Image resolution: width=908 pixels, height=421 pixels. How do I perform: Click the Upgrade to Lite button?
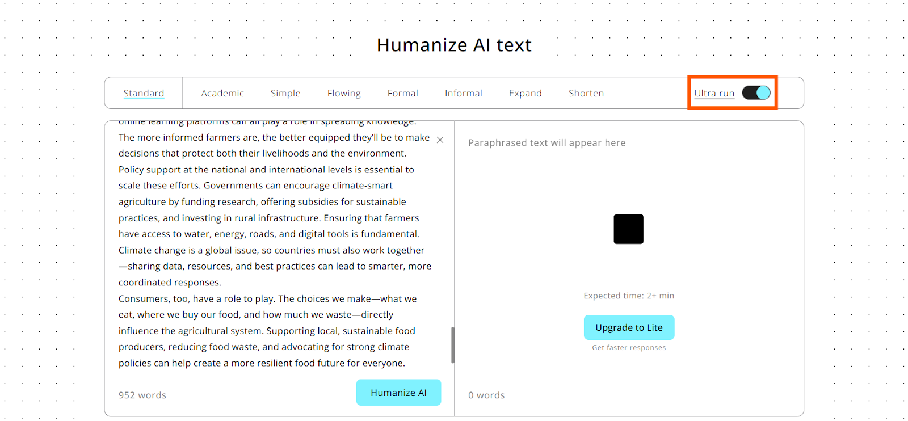pos(629,327)
